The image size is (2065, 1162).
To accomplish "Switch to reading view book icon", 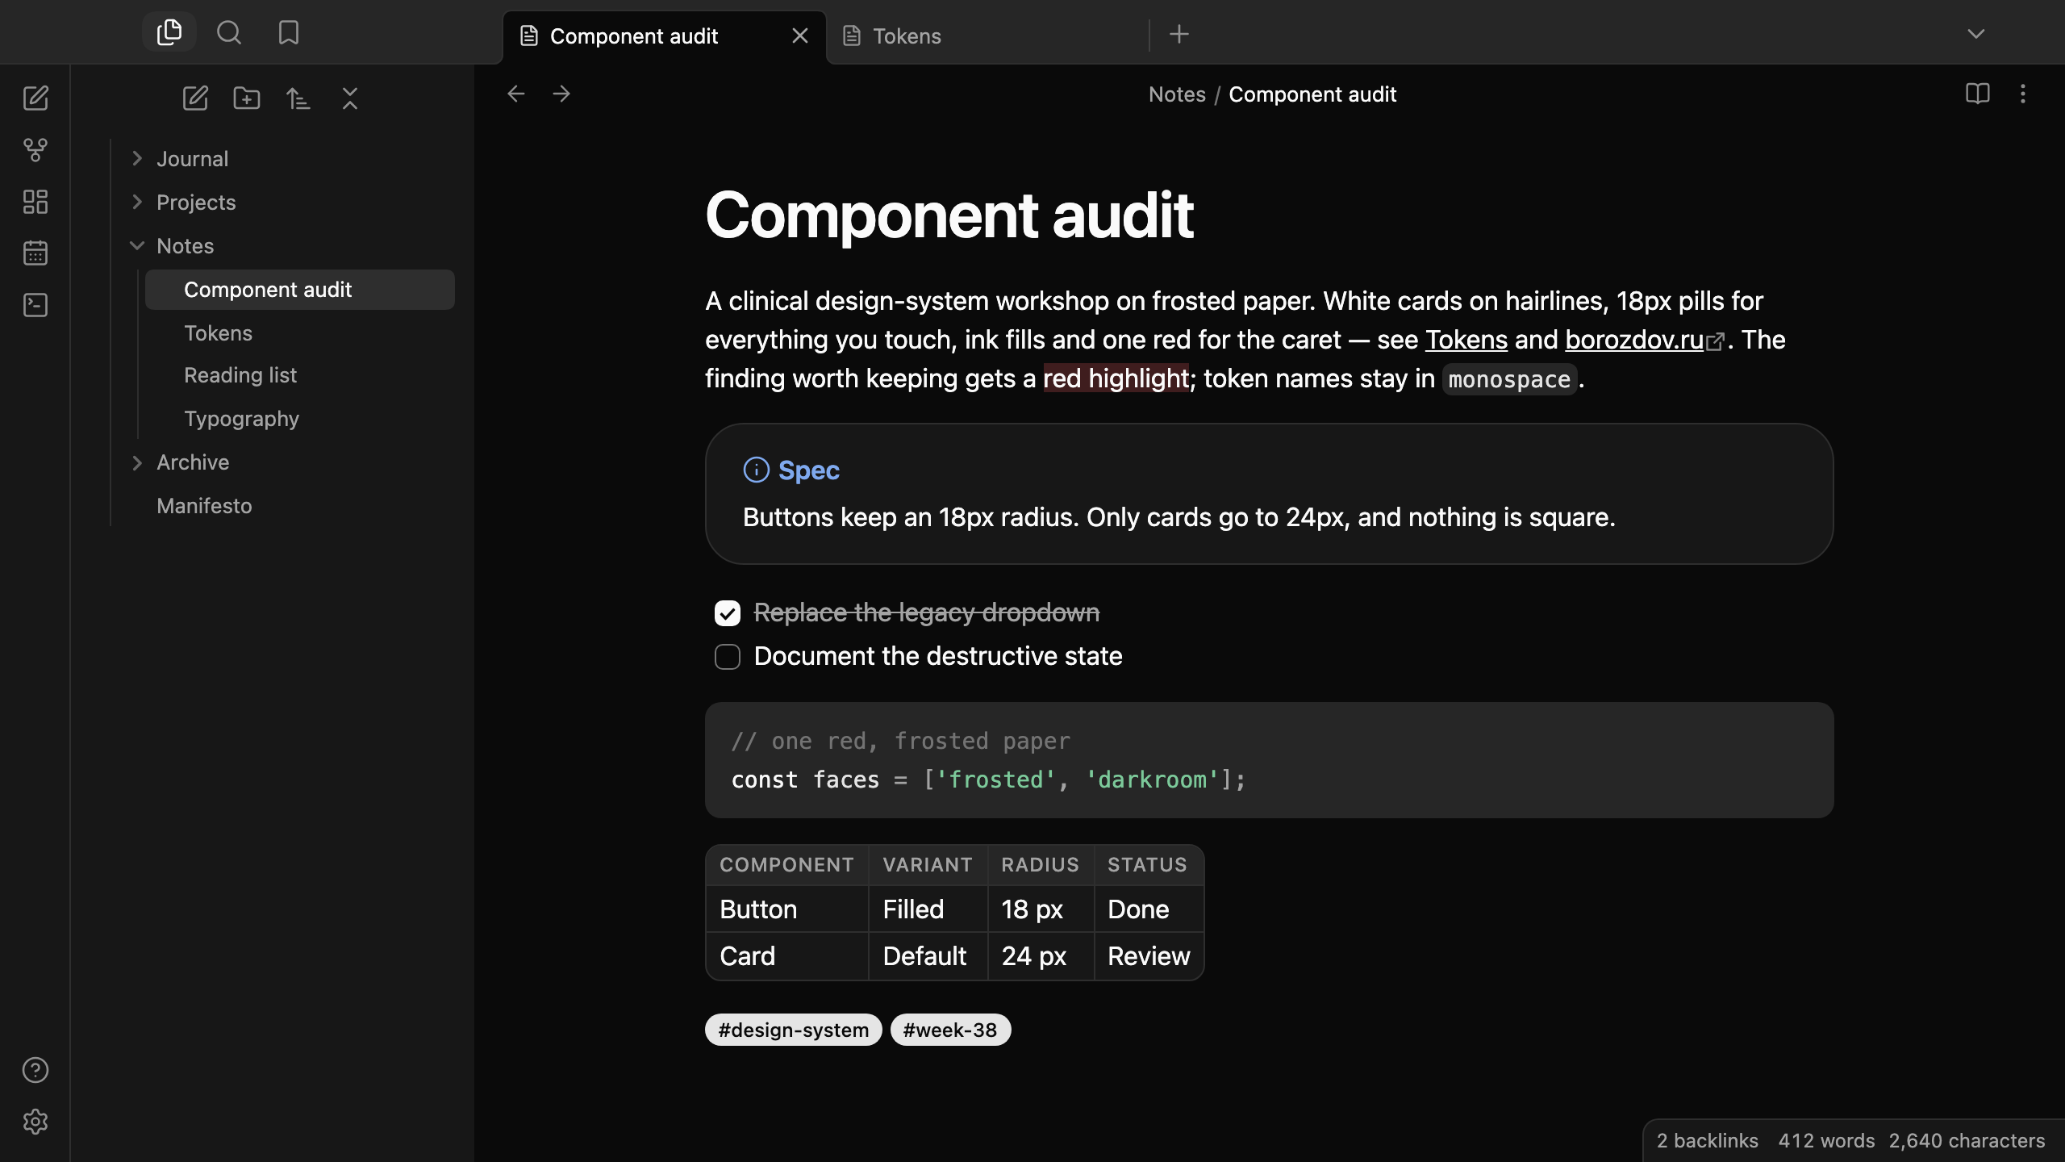I will (1978, 94).
